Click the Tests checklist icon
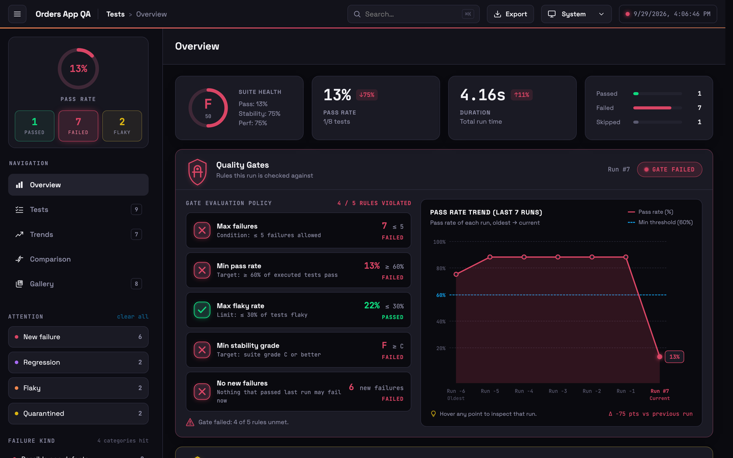Viewport: 733px width, 458px height. [19, 210]
